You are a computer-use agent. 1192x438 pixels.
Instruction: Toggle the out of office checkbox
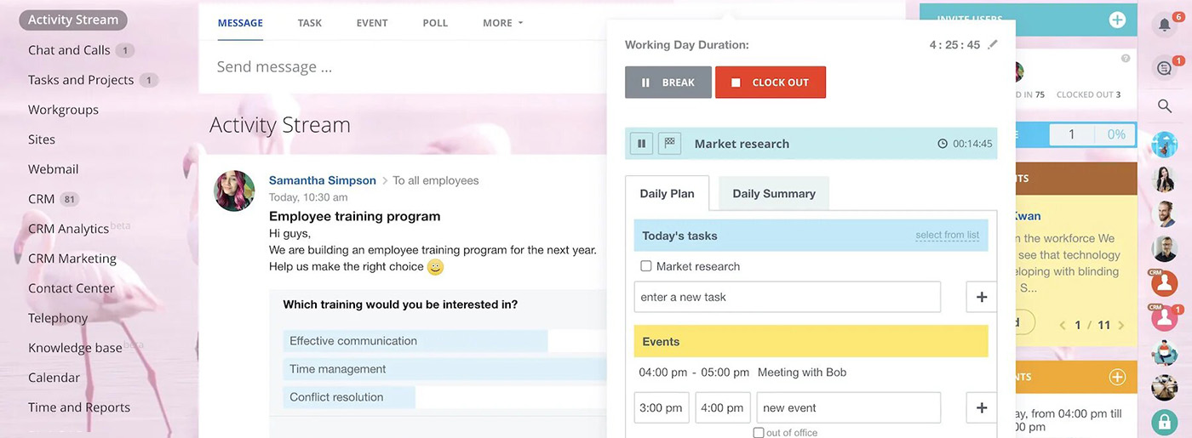tap(759, 433)
